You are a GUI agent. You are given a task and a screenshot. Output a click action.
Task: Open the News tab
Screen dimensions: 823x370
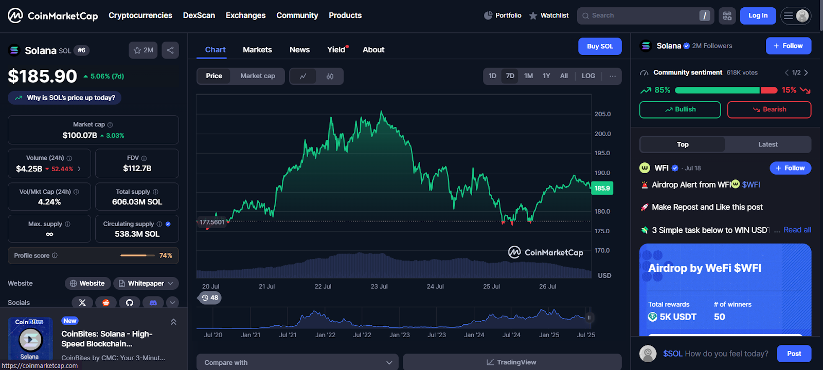coord(299,50)
